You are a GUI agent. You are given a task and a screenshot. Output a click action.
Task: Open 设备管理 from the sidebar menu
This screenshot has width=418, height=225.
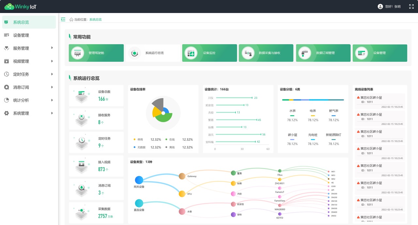click(29, 35)
